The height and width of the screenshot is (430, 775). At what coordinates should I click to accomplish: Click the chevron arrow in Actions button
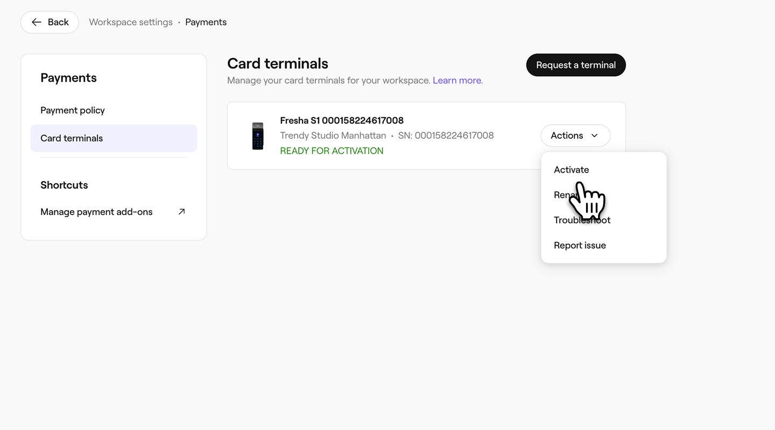tap(595, 136)
